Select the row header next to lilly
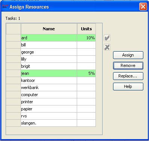Viewport: 149px width, 141px height. [13, 59]
